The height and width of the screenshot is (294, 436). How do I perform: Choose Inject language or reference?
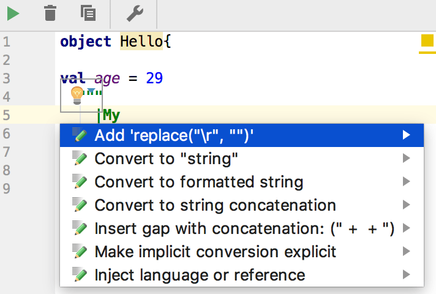200,275
